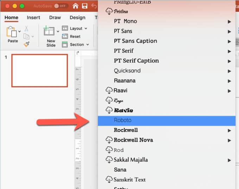239x189 pixels.
Task: Click the cloud icon beside Sanskrit Text
Action: [x=109, y=180]
